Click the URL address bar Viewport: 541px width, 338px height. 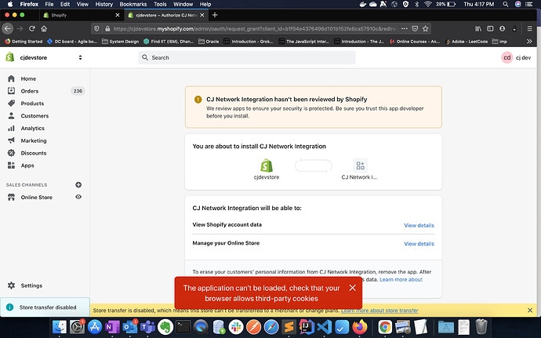tap(256, 29)
